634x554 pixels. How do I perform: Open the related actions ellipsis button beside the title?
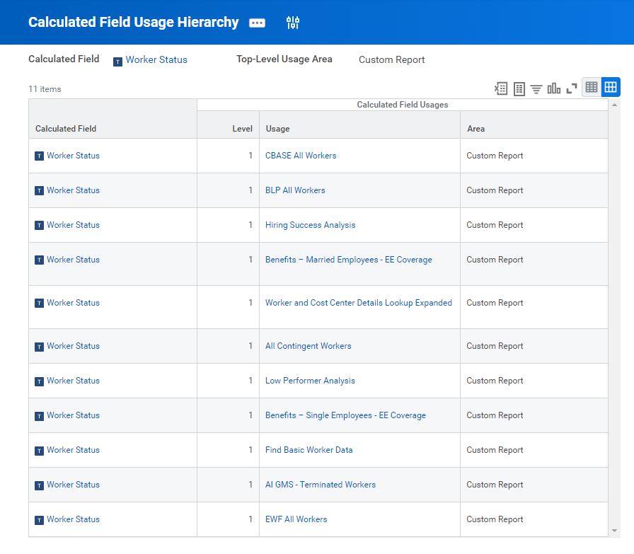[x=257, y=23]
